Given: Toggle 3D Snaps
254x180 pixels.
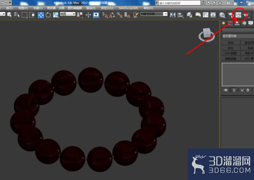Looking at the screenshot, I should [x=105, y=15].
